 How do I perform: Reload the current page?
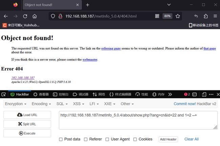(x=25, y=16)
